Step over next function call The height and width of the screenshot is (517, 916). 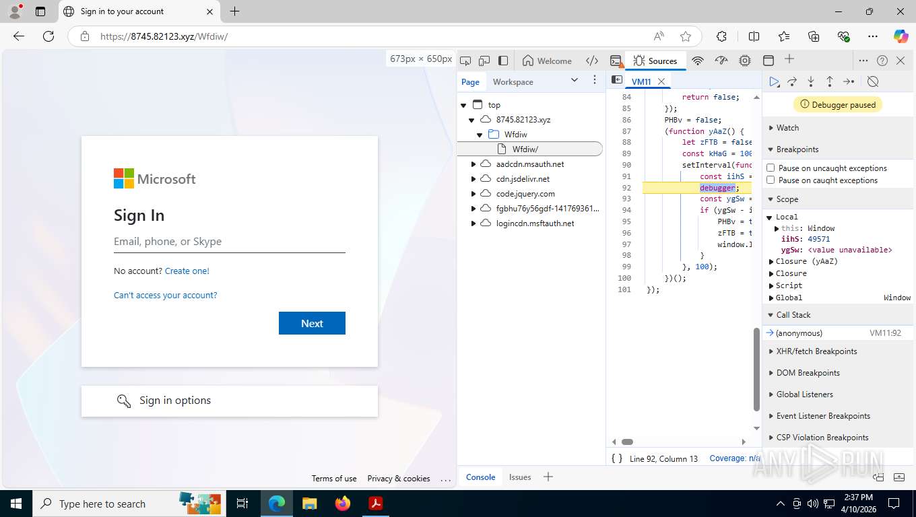click(793, 81)
